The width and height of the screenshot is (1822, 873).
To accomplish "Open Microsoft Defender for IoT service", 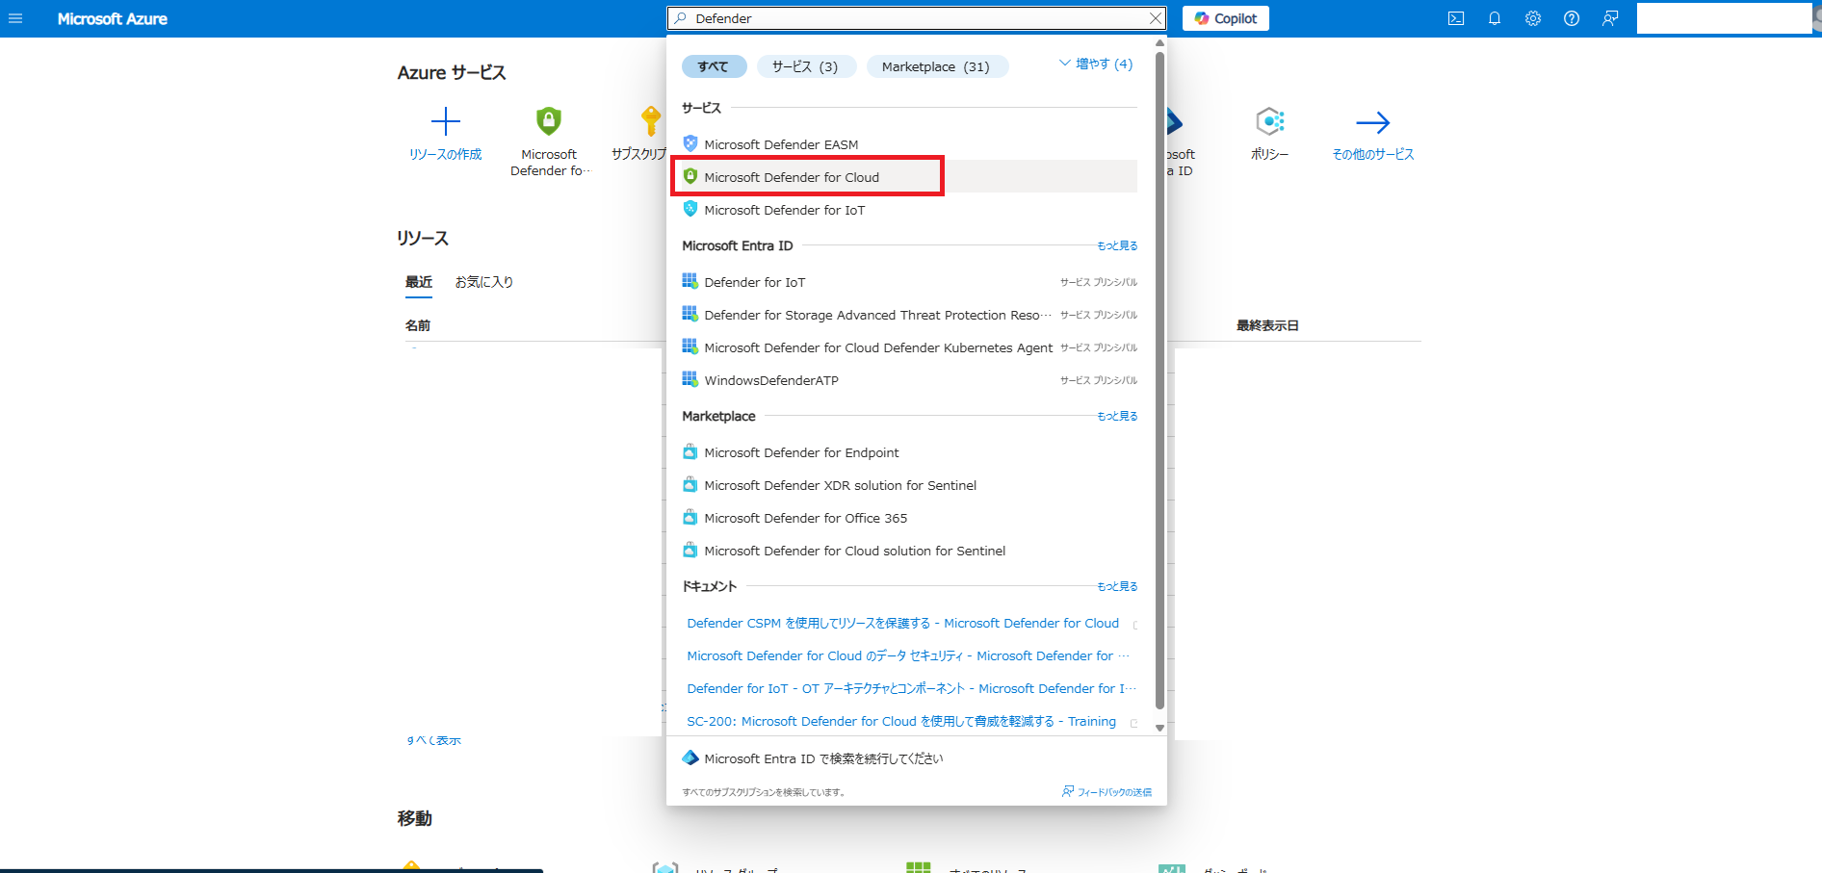I will [x=909, y=210].
